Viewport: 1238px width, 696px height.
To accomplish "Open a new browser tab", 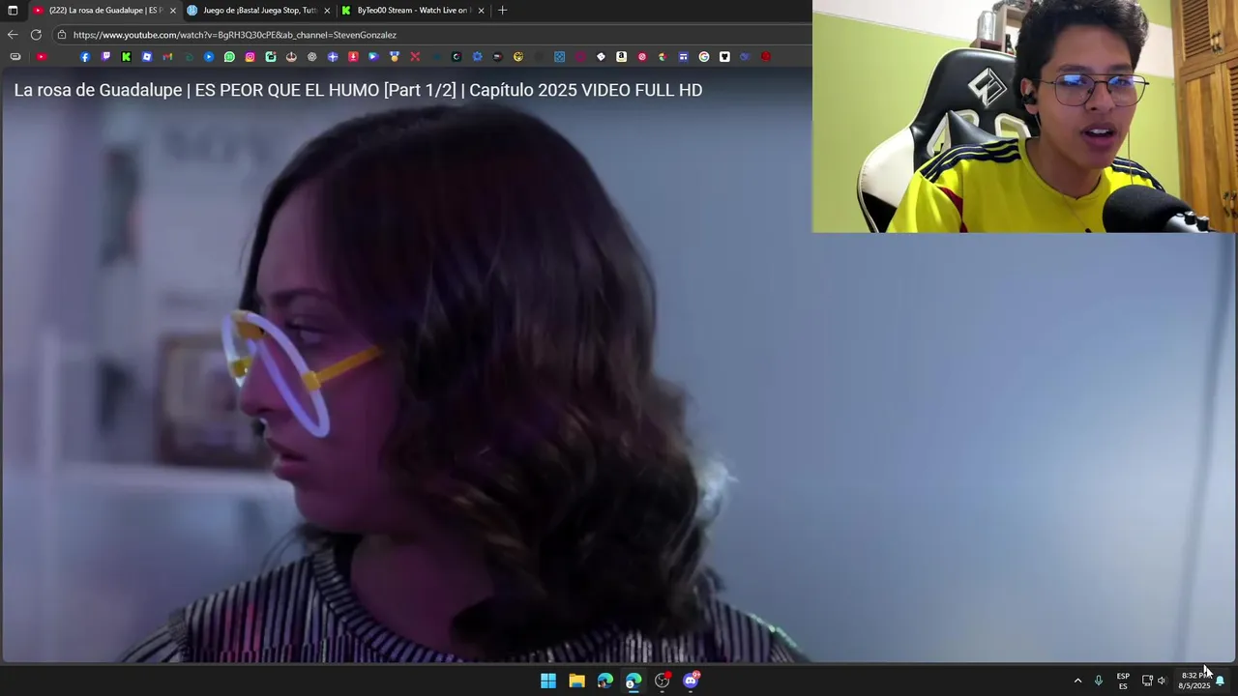I will coord(502,11).
